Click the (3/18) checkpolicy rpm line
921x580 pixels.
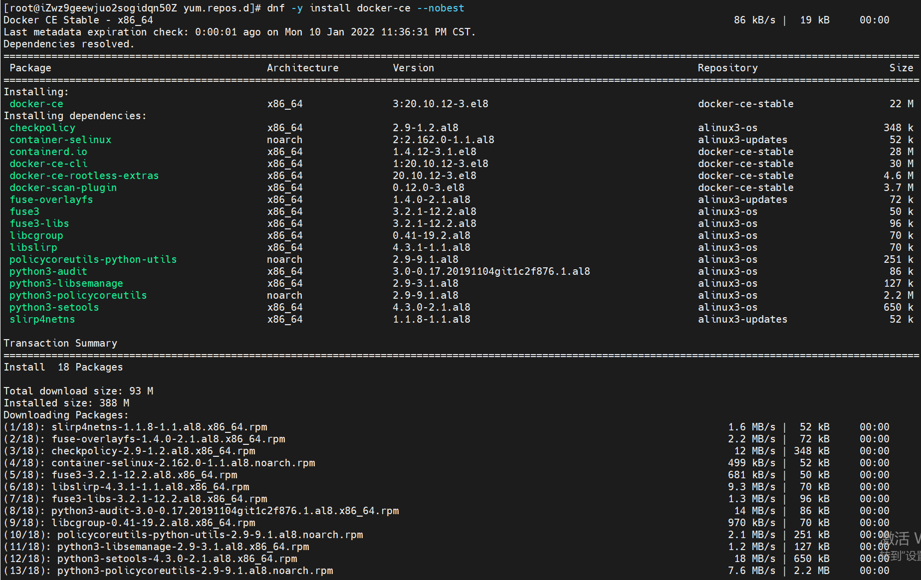(447, 451)
